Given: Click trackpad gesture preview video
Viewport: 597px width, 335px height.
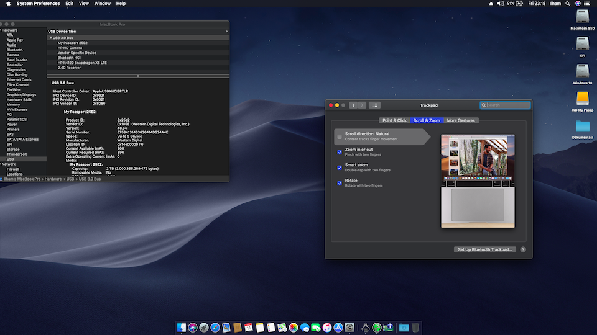Looking at the screenshot, I should pos(478,181).
